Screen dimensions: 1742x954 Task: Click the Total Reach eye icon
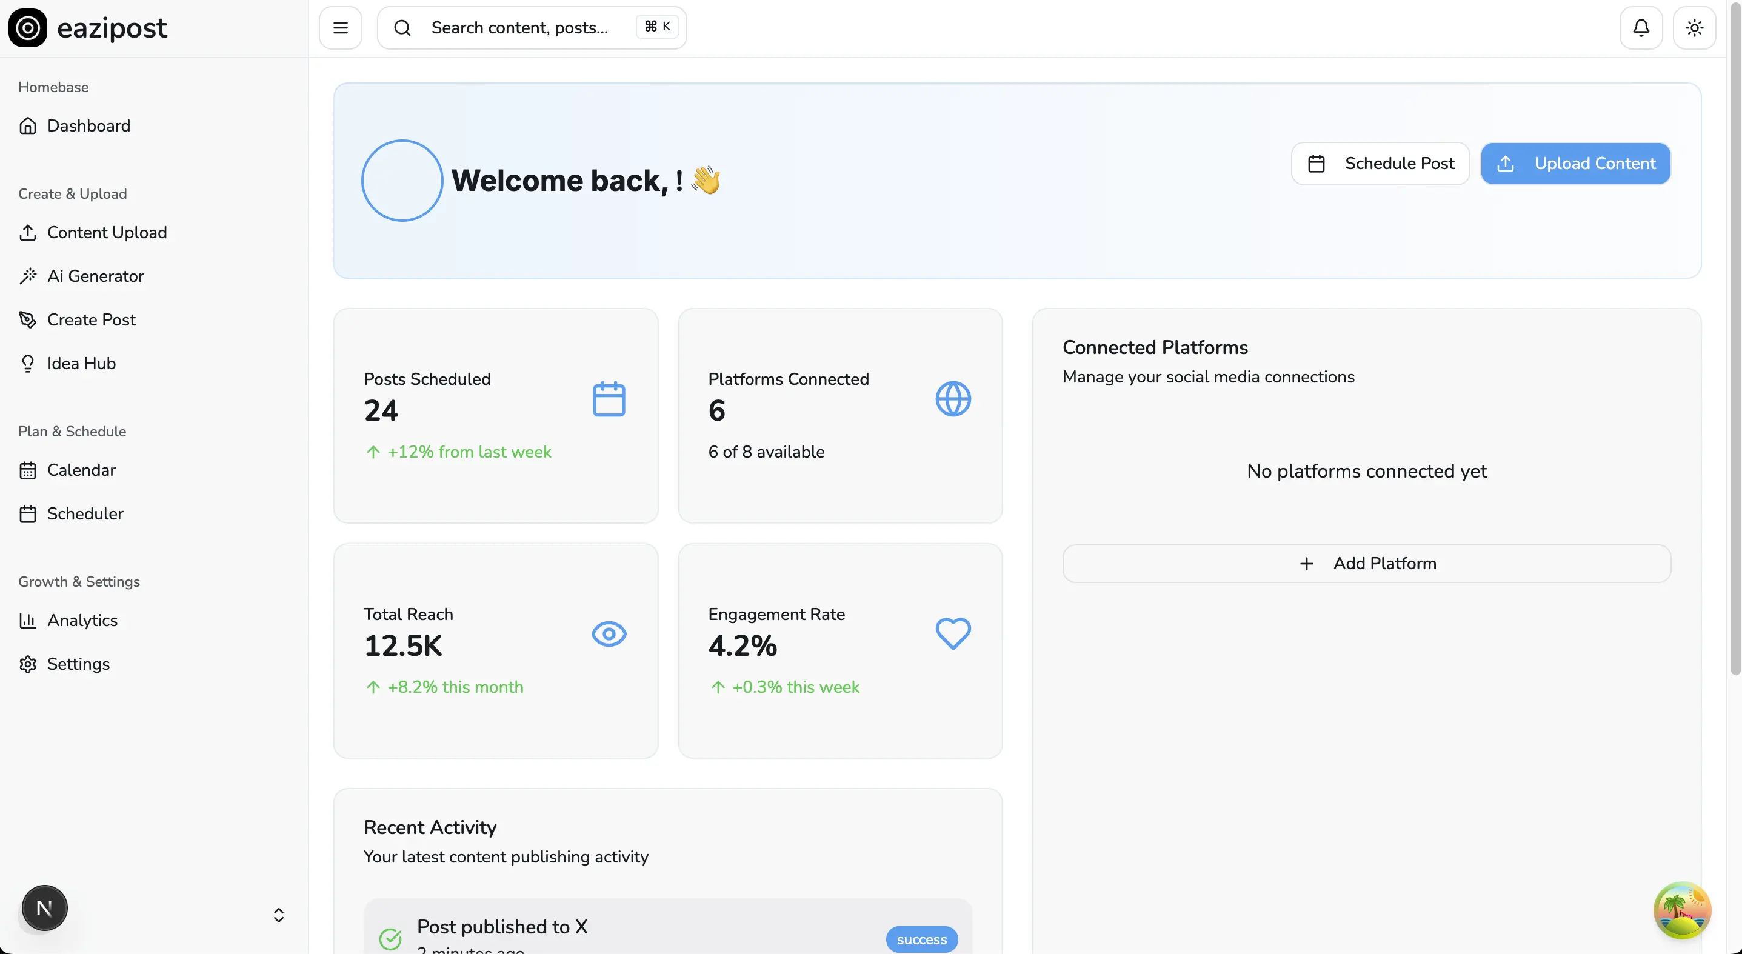coord(609,633)
